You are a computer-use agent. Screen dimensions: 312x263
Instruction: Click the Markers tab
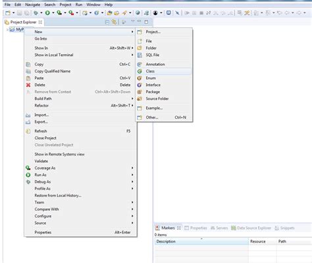point(168,228)
